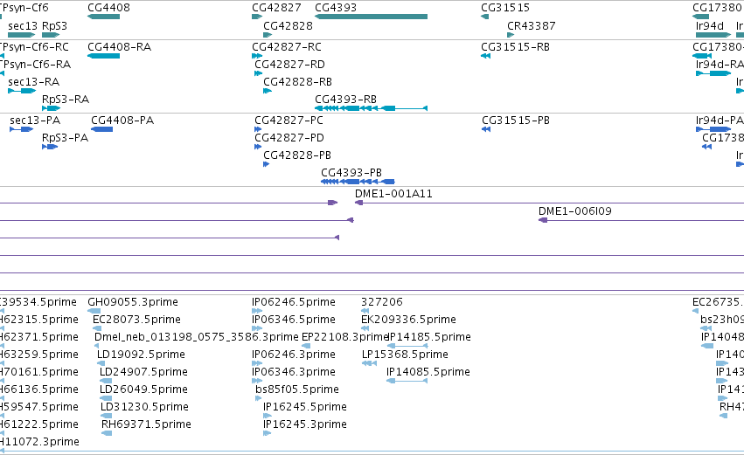Select EST IP06246.3prime

(294, 355)
